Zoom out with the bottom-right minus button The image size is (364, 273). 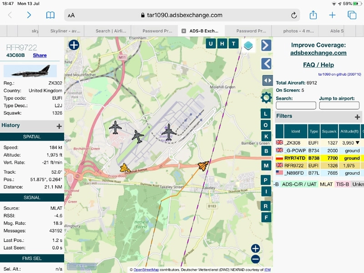click(255, 259)
